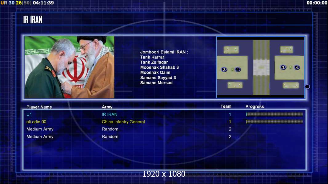This screenshot has height=184, width=328.
Task: Click Tank Zulfaqar unit text
Action: point(154,62)
